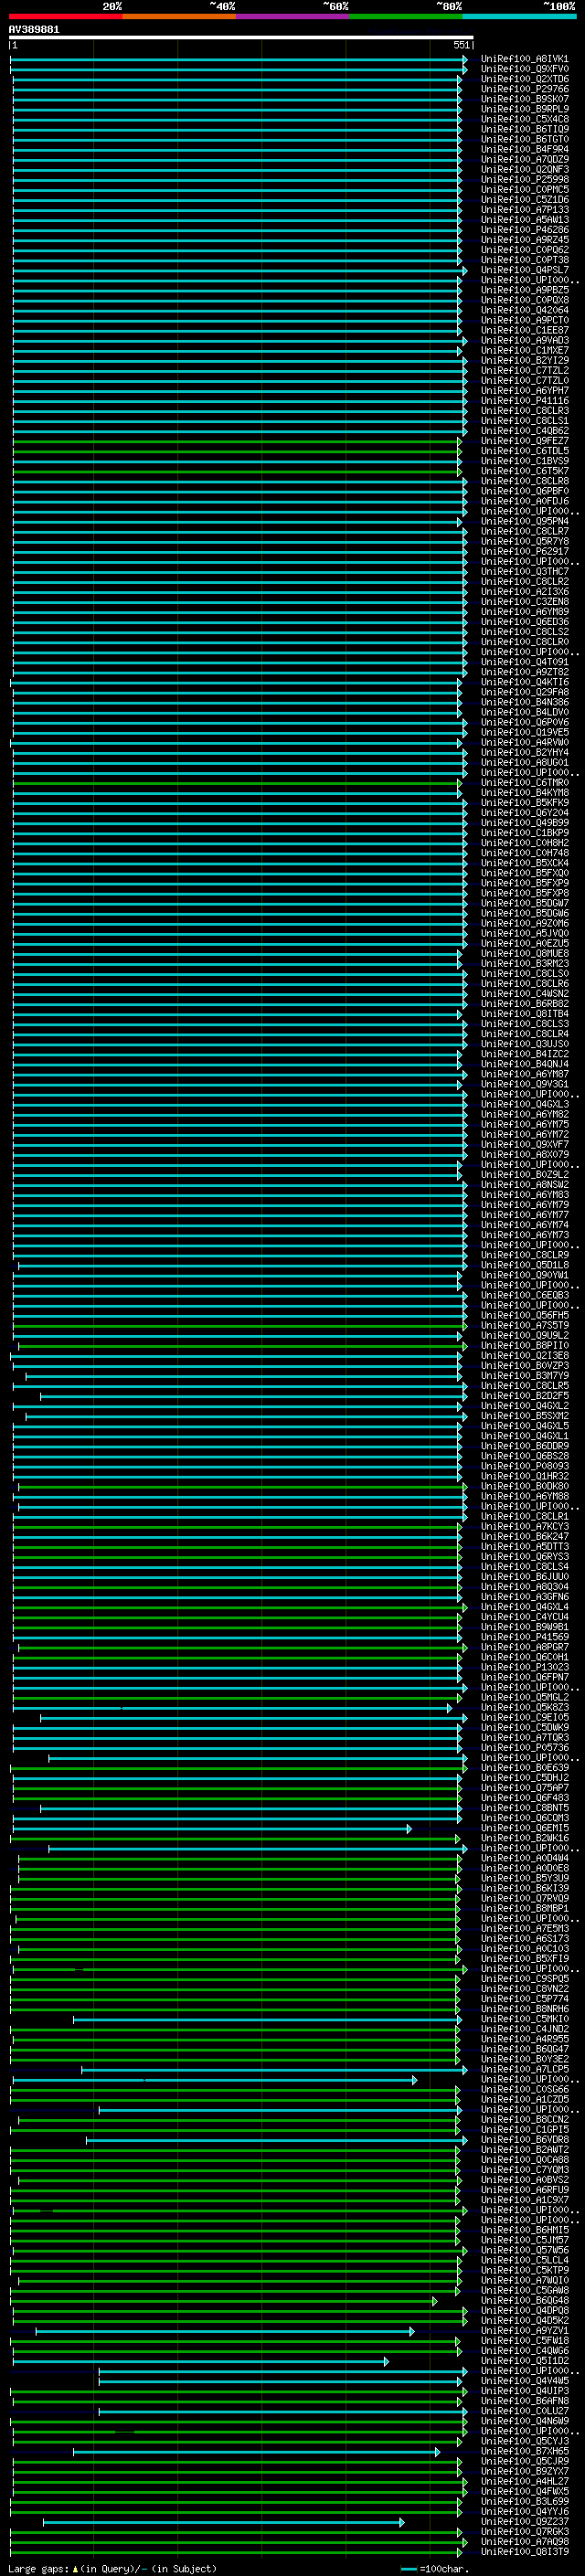This screenshot has width=585, height=2576.
Task: Select hit label UniRef100_Q5D1L8
Action: 524,1265
